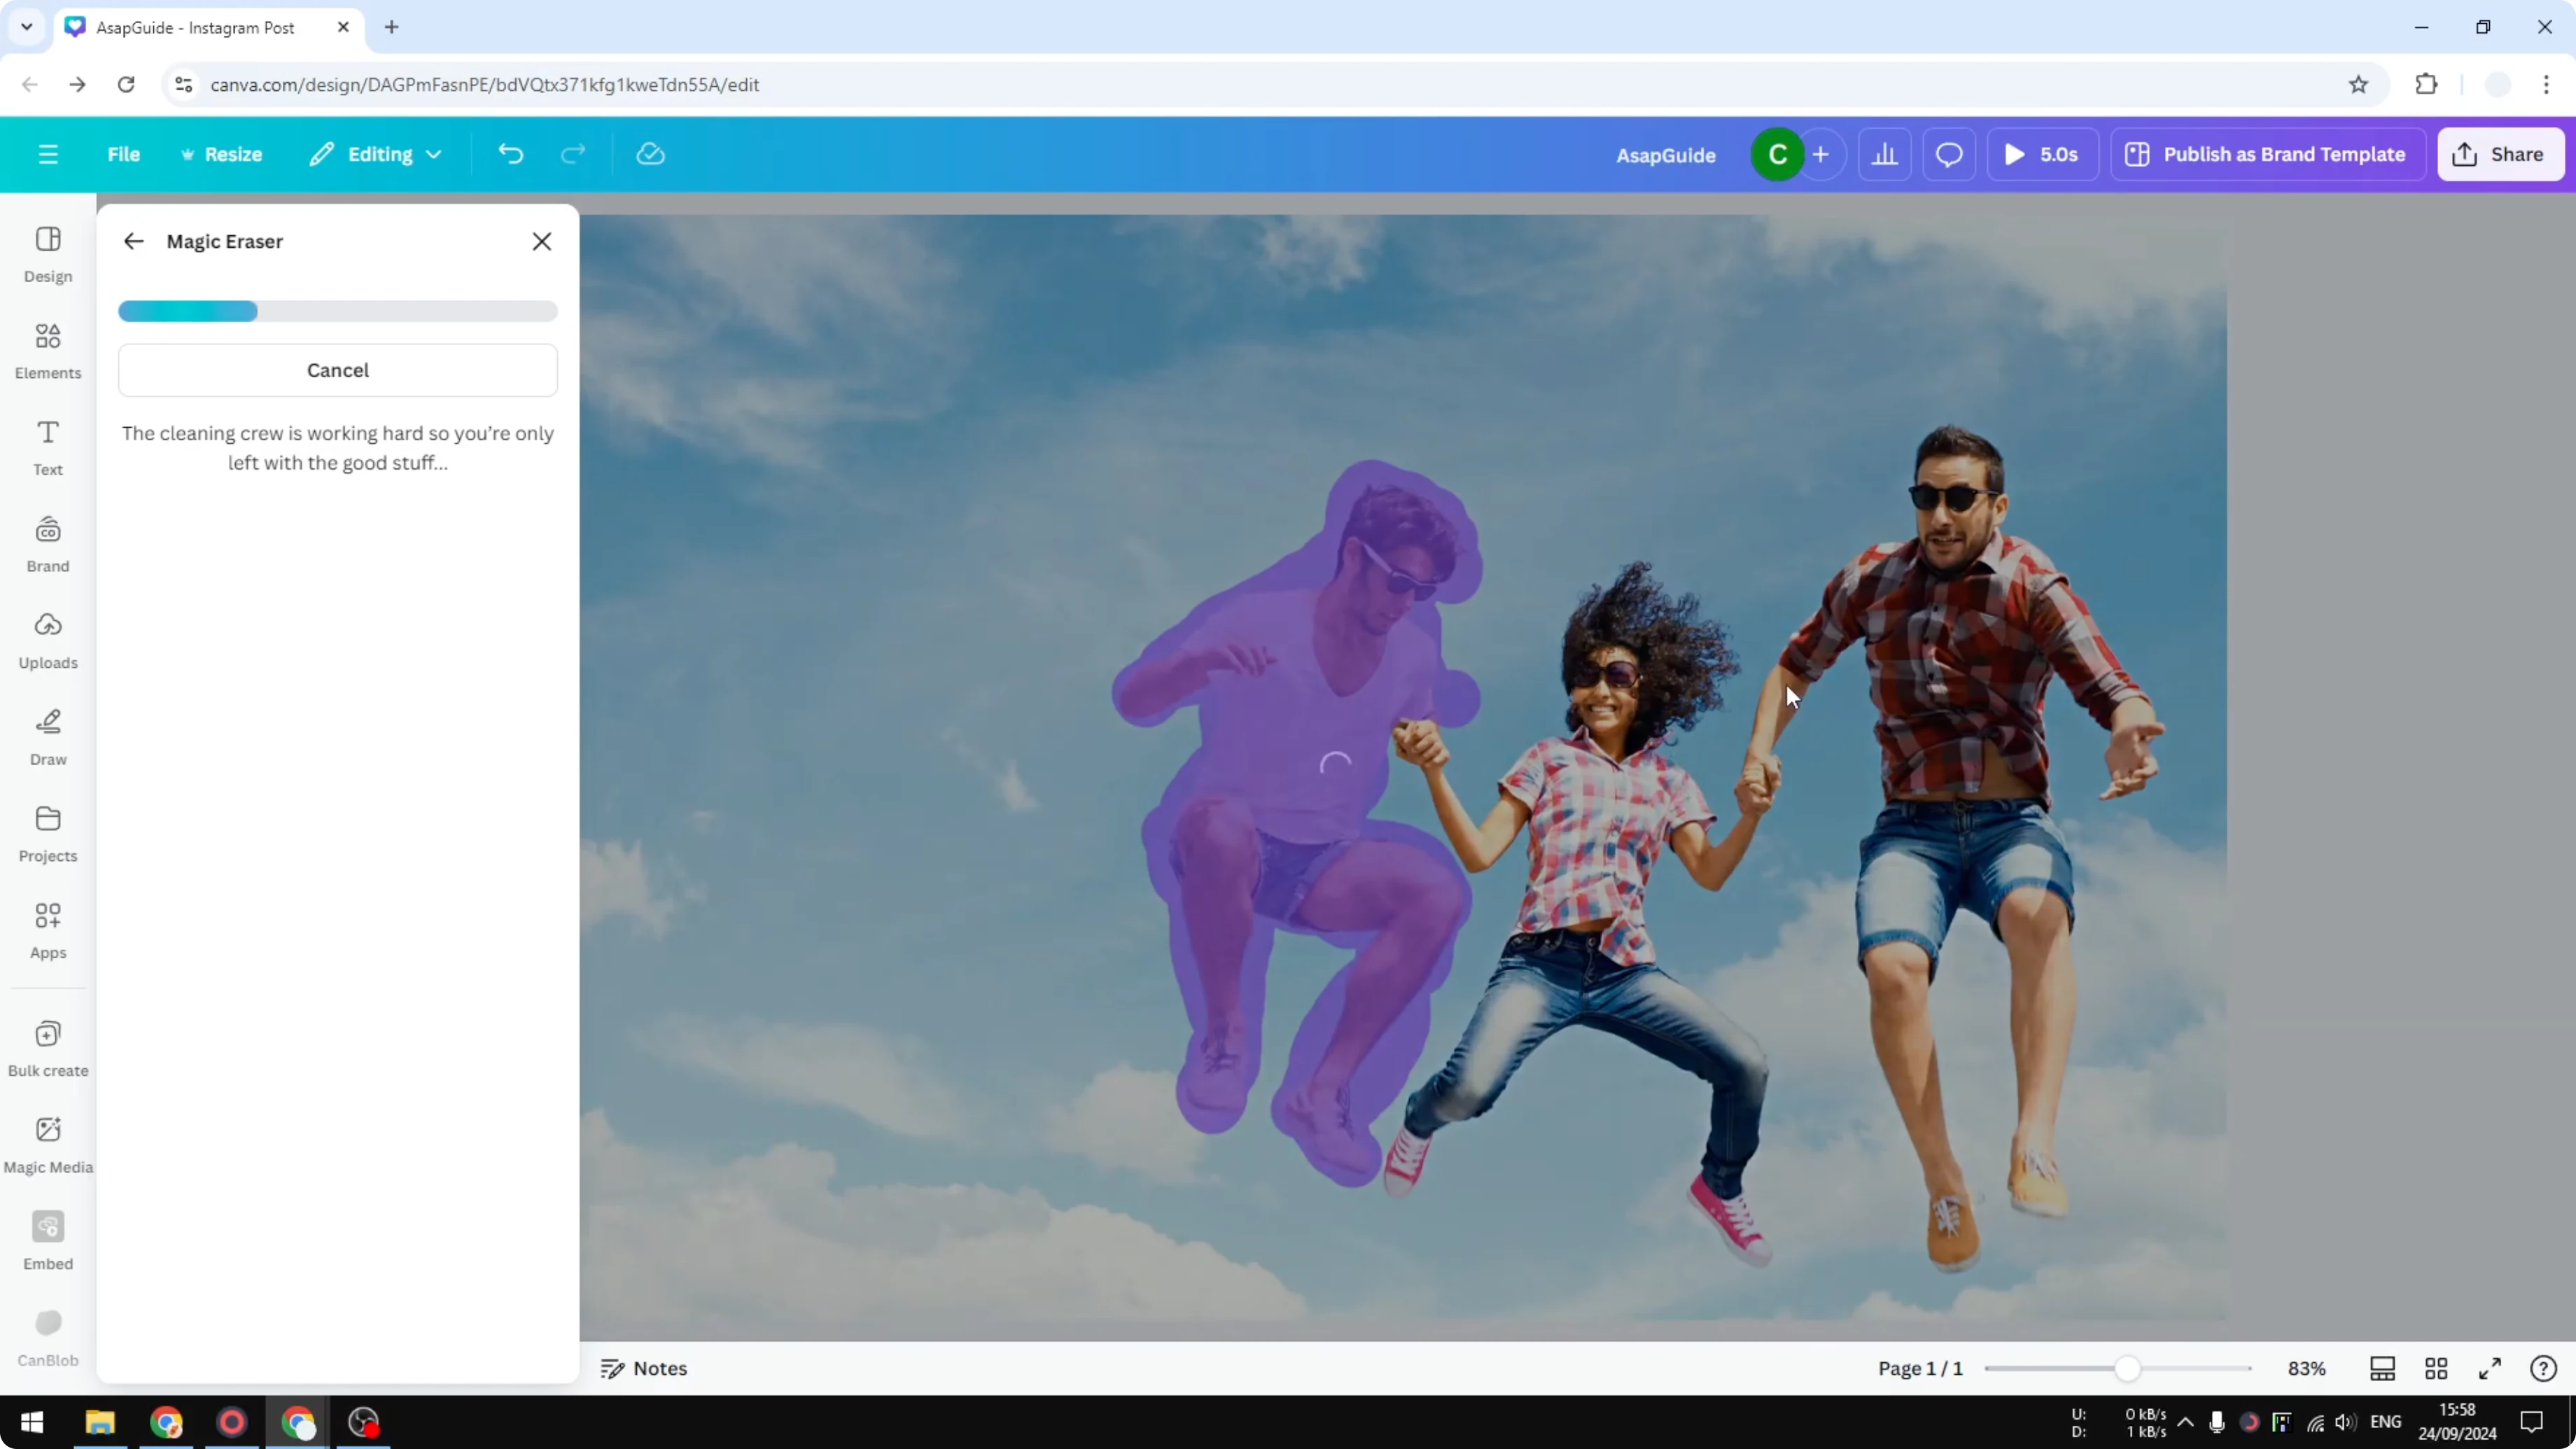This screenshot has height=1449, width=2576.
Task: Open the Embed app in sidebar
Action: tap(48, 1242)
